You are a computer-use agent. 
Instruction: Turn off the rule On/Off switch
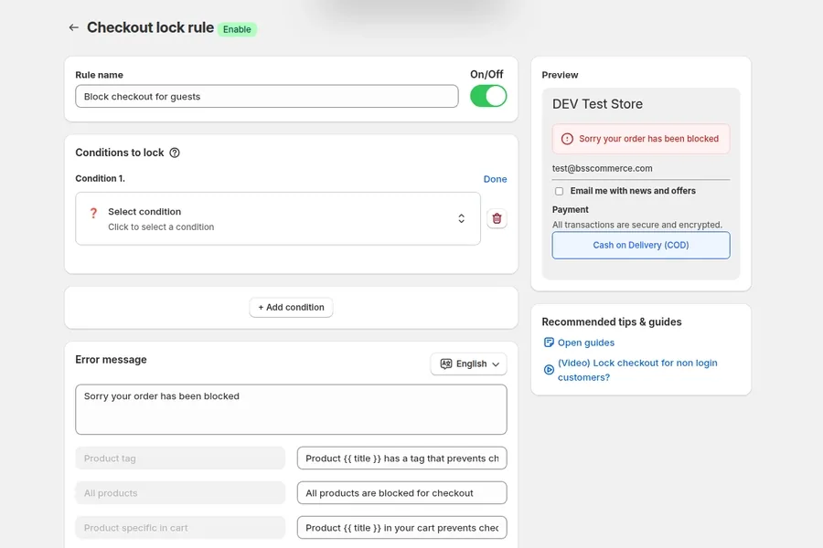click(488, 97)
